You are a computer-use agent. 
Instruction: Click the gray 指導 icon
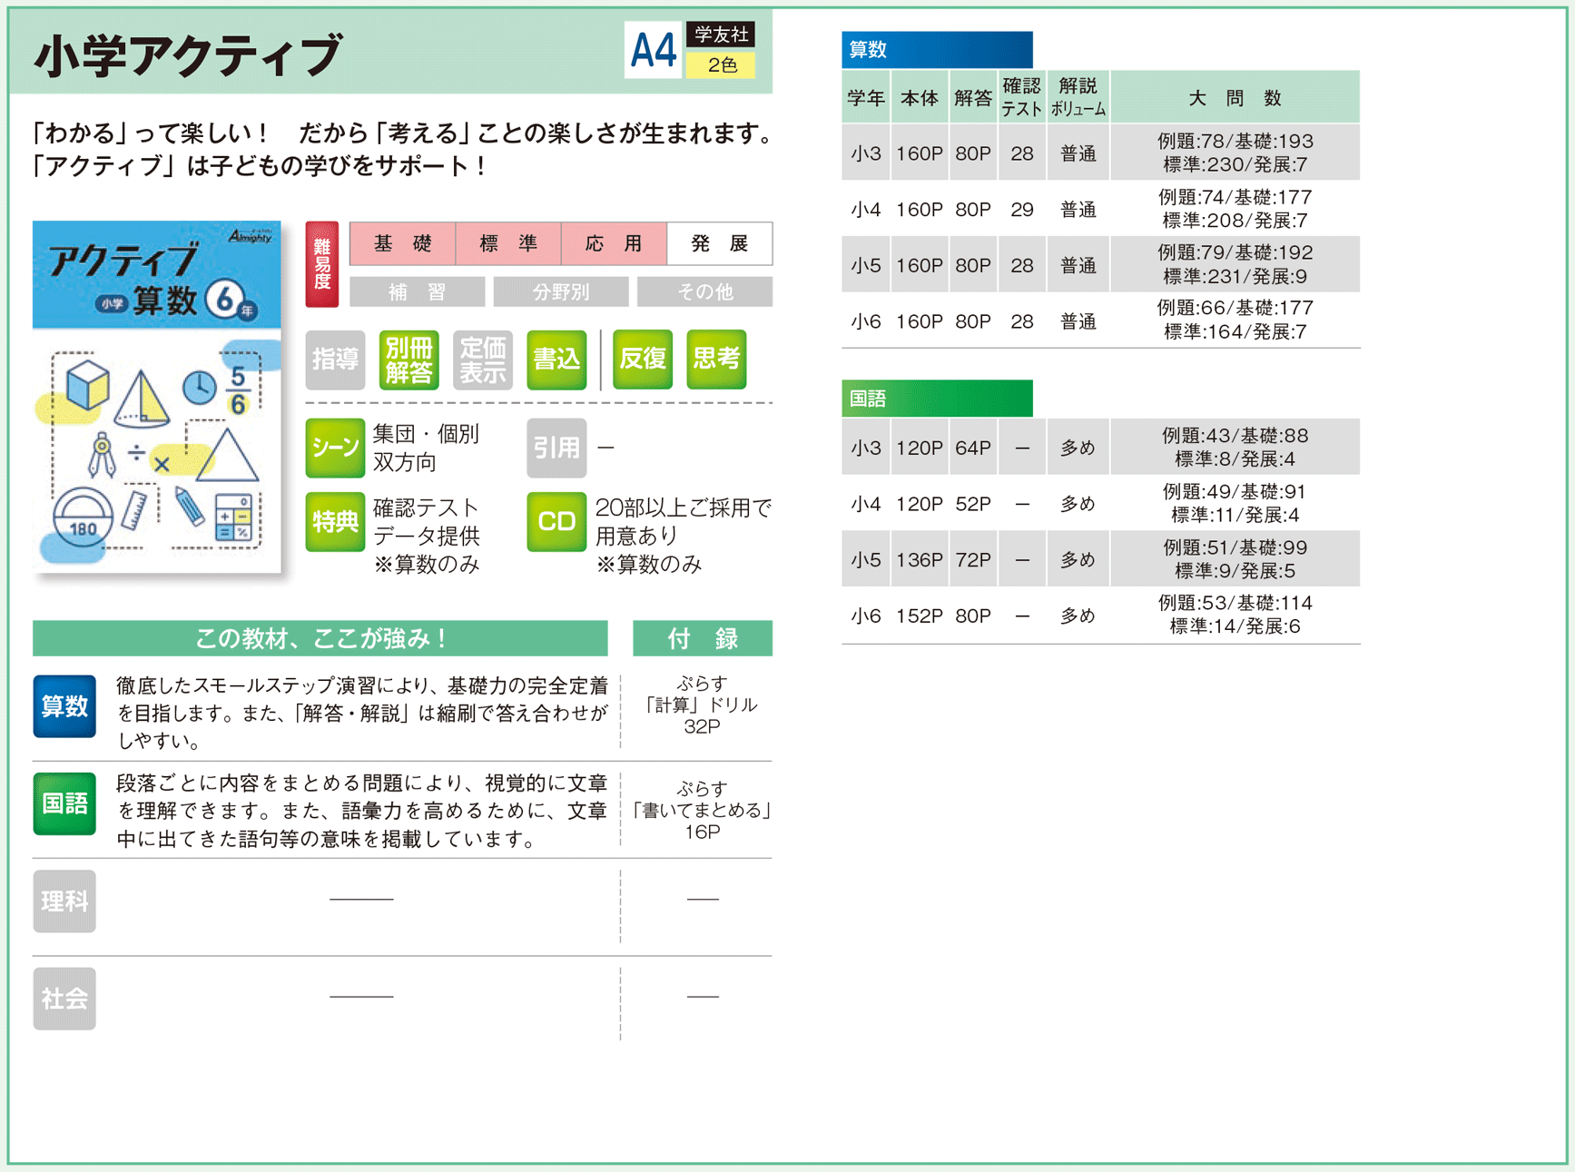click(x=335, y=360)
